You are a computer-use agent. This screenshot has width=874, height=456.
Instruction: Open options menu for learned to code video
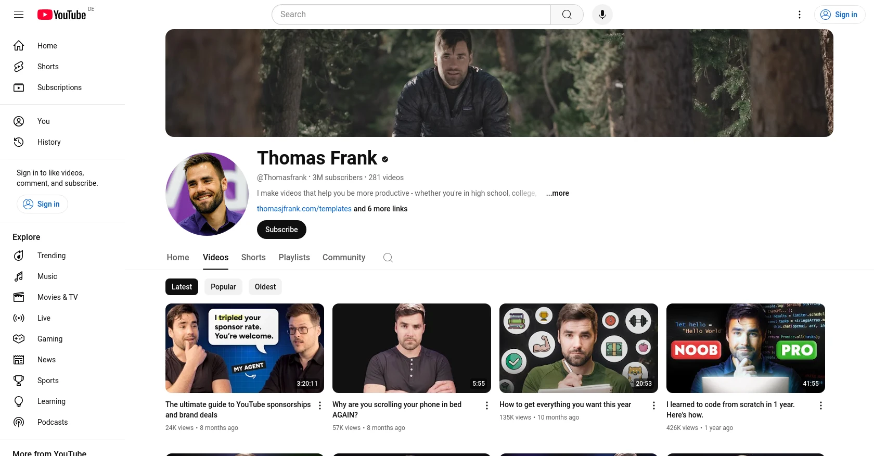pos(820,406)
